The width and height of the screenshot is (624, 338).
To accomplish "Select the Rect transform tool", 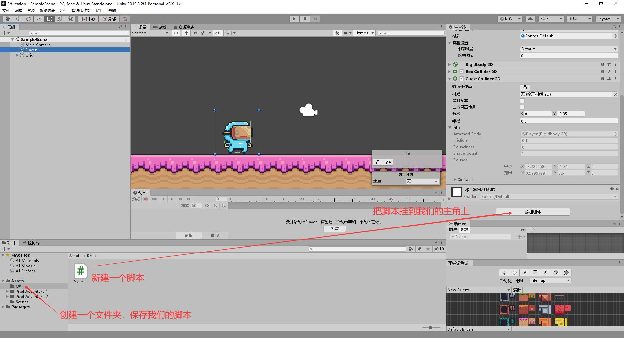I will pyautogui.click(x=49, y=19).
